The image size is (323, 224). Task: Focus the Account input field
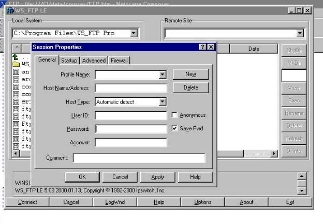pyautogui.click(x=131, y=142)
